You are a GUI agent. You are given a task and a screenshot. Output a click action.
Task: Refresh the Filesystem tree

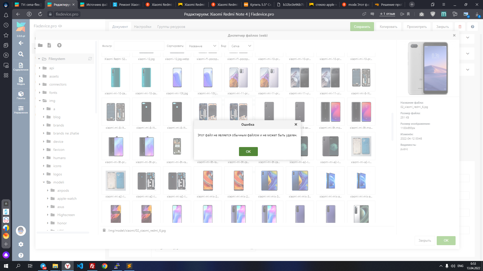pyautogui.click(x=90, y=59)
